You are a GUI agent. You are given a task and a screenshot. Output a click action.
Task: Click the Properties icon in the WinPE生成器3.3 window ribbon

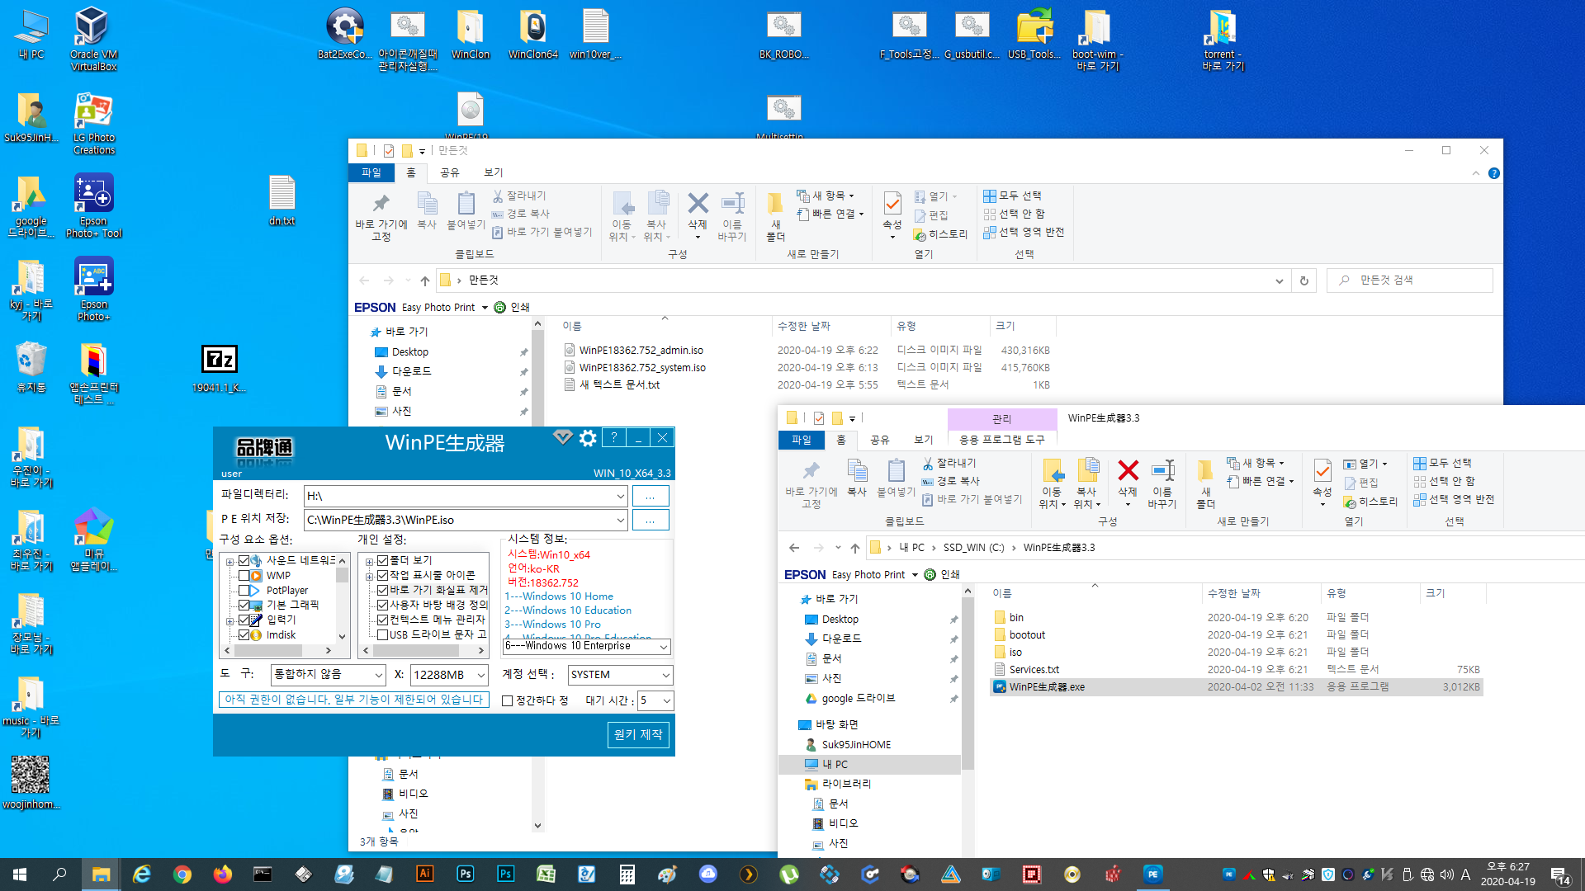point(1322,471)
